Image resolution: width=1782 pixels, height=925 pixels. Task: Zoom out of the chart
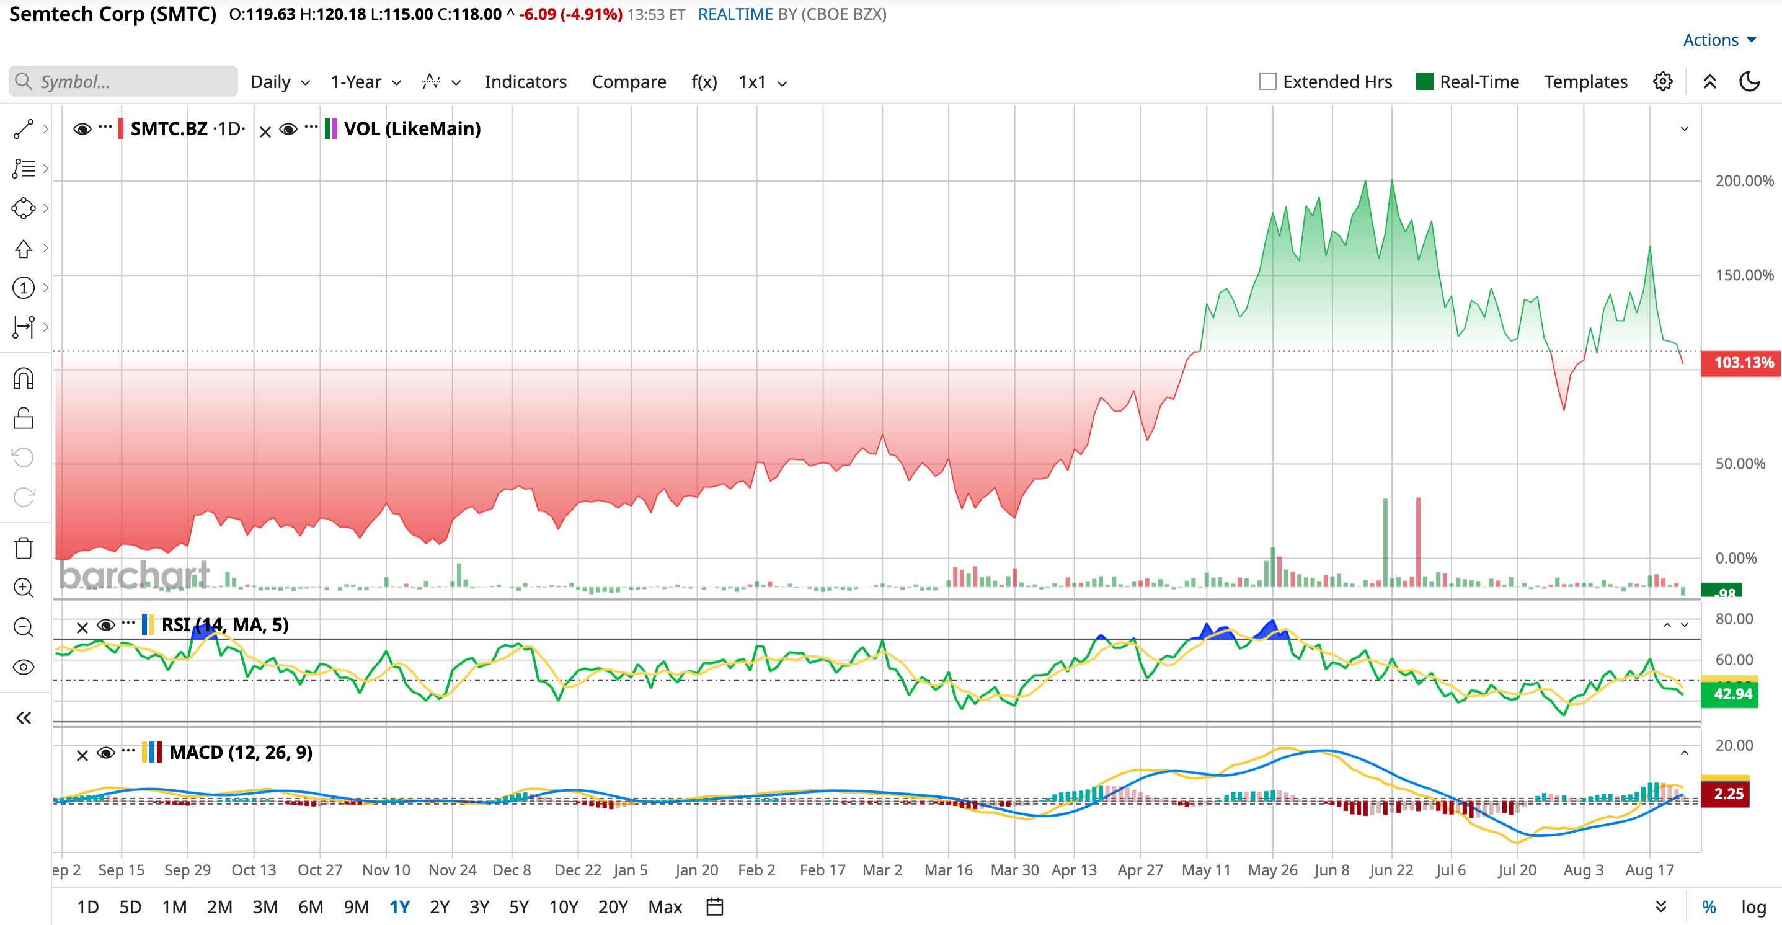(24, 627)
